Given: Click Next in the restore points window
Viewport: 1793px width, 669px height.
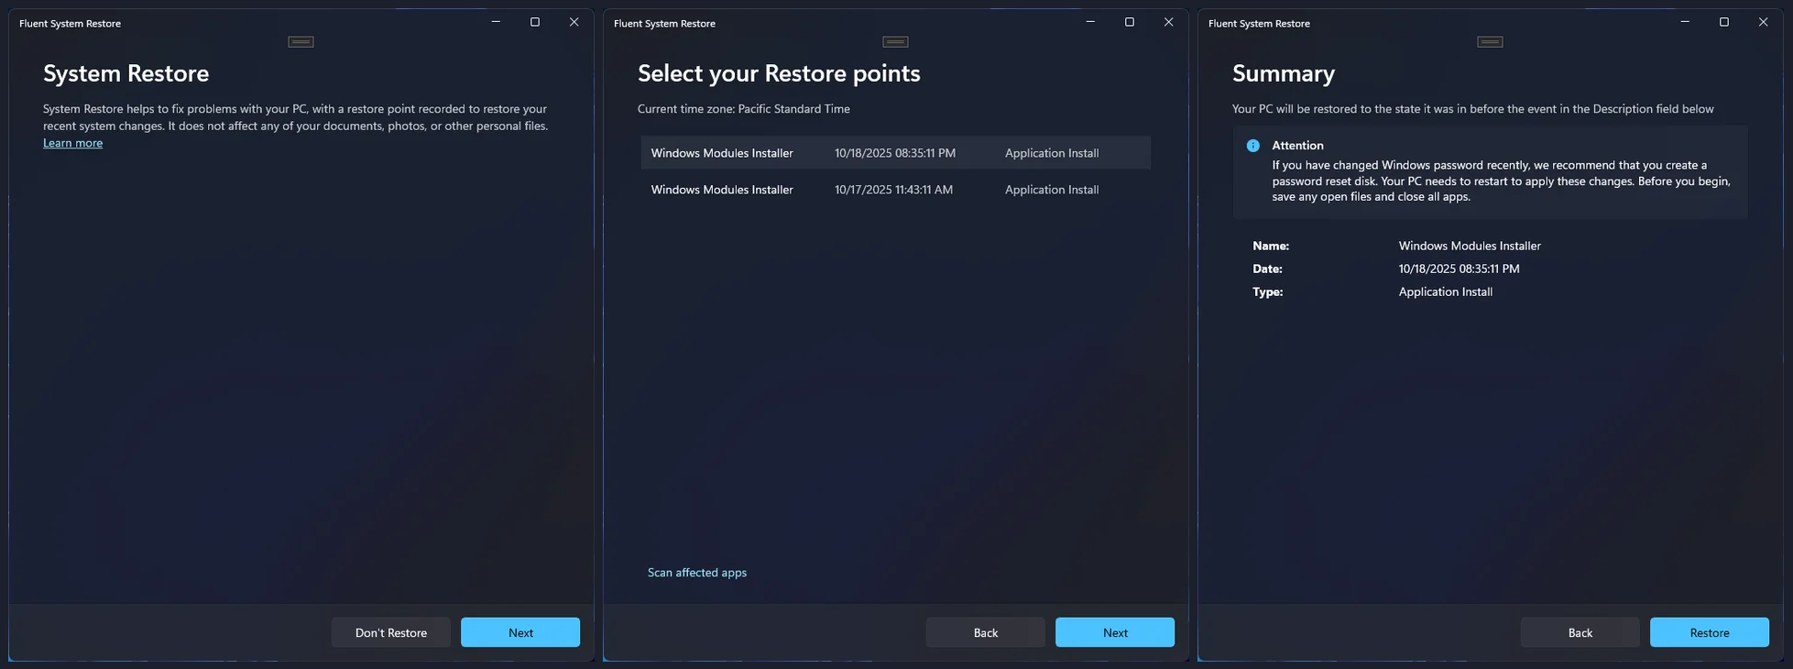Looking at the screenshot, I should (x=1114, y=632).
